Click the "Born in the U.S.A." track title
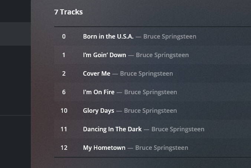 pos(108,36)
